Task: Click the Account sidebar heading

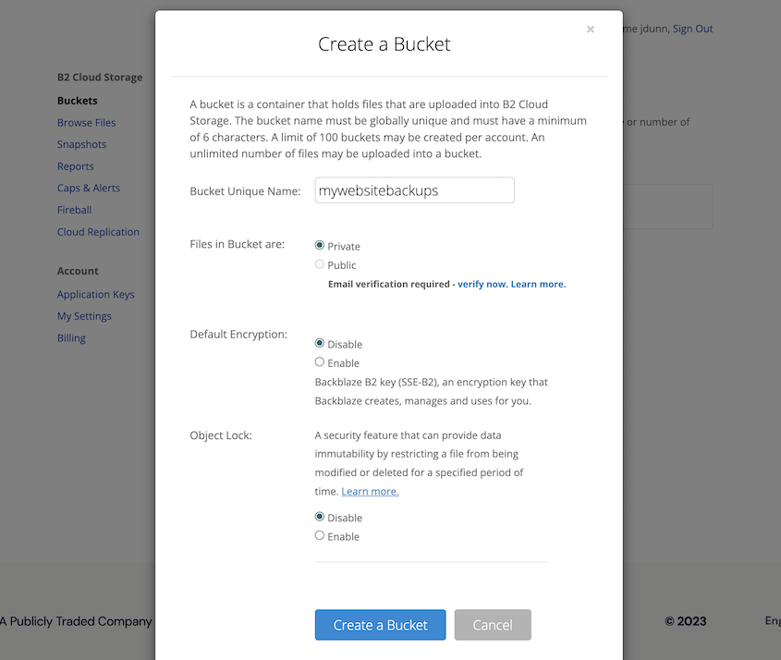Action: pos(78,271)
